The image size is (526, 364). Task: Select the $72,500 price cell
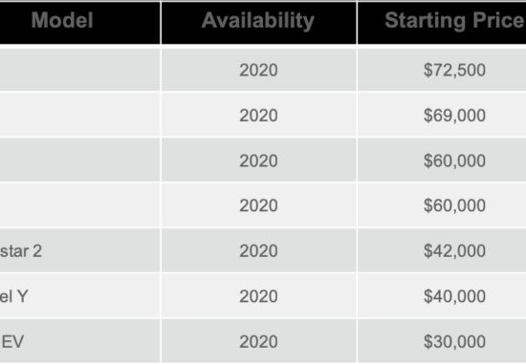tap(442, 70)
